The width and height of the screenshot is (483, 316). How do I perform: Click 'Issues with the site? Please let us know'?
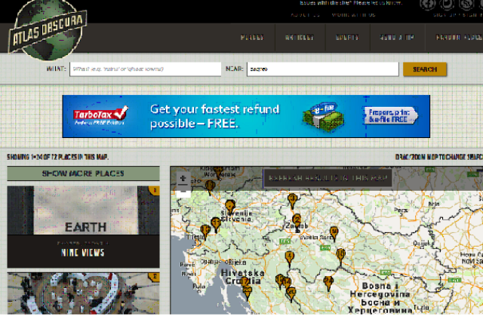pos(351,3)
